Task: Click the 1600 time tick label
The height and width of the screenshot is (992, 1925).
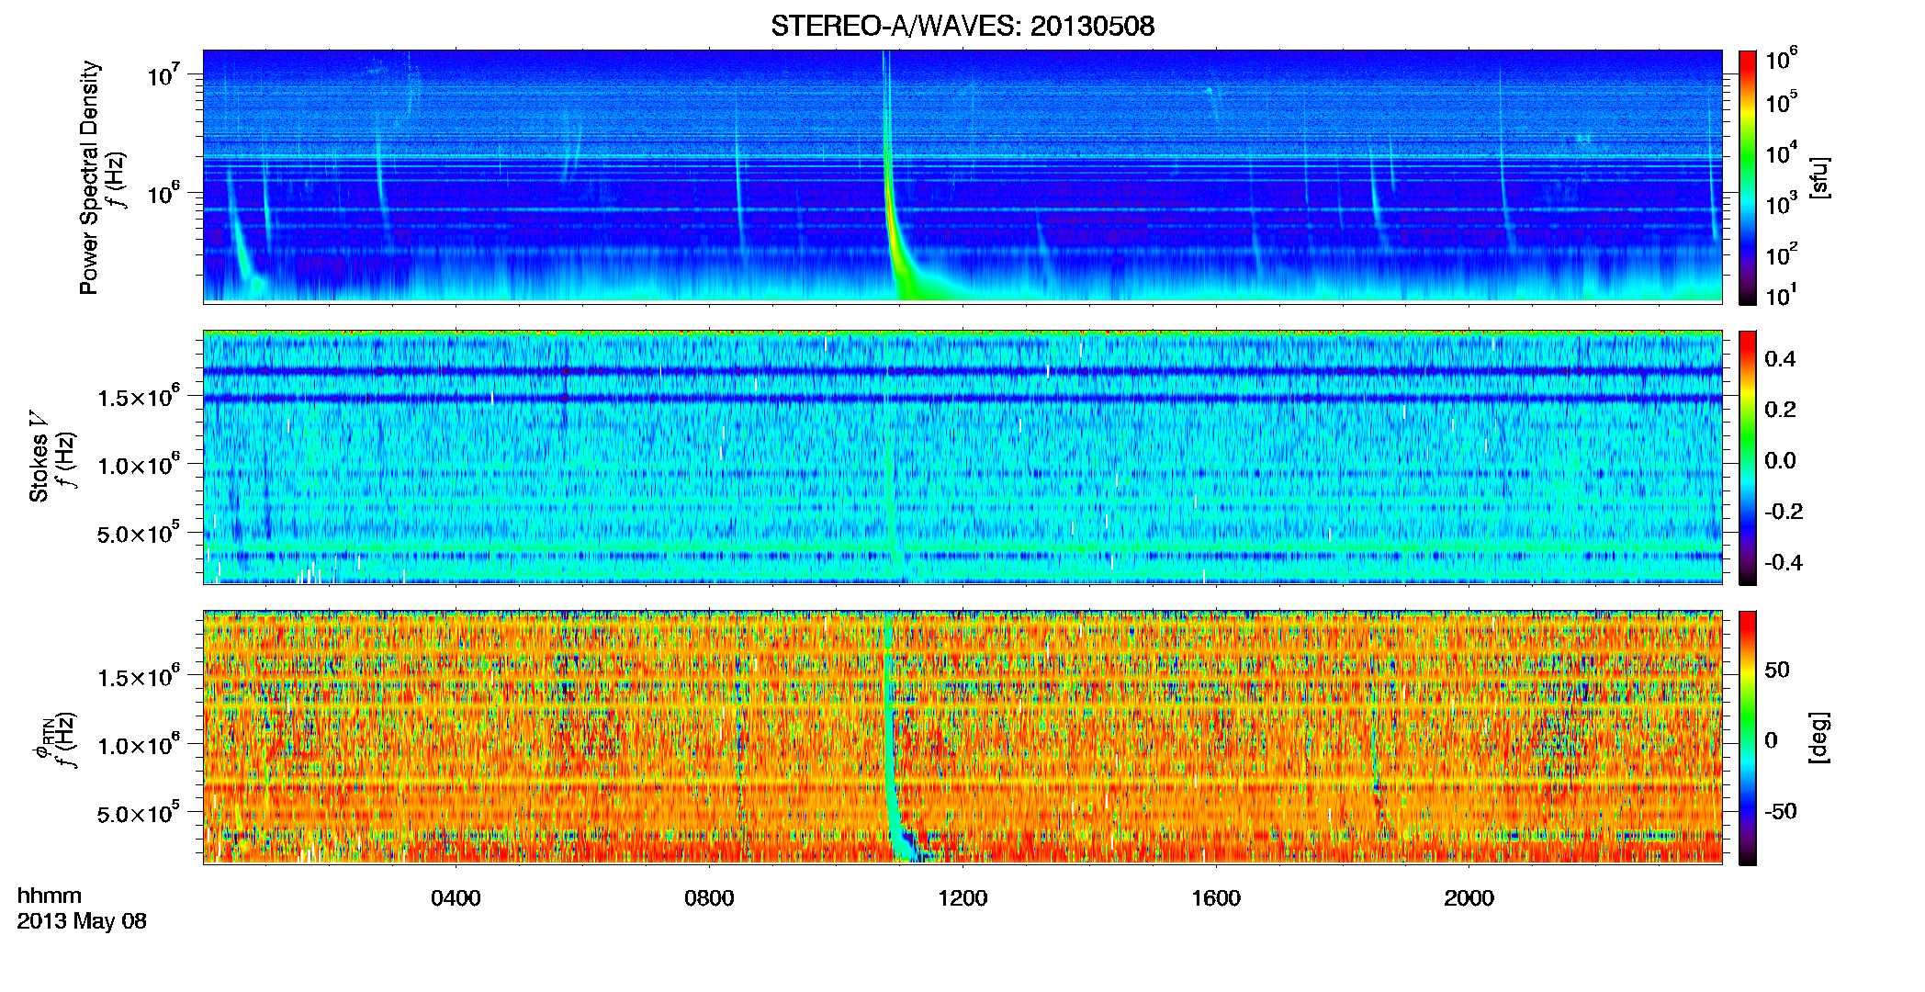Action: click(1216, 898)
